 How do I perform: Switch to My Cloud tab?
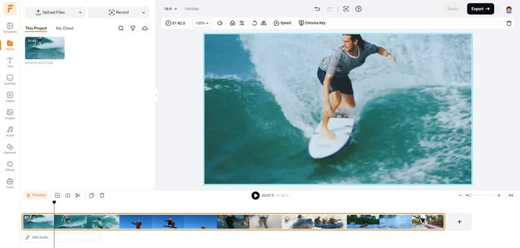point(65,29)
